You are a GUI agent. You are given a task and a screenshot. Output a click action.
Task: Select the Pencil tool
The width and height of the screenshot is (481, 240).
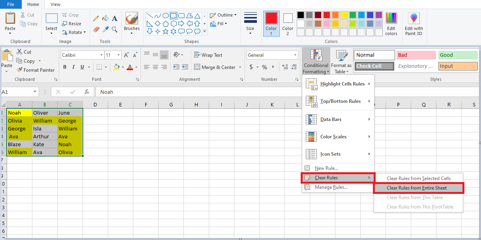(95, 19)
